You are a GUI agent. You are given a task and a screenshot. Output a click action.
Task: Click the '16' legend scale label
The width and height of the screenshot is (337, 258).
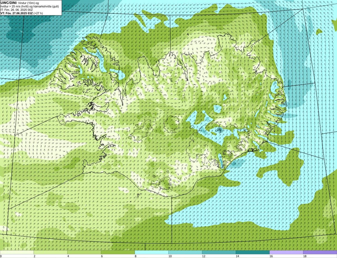click(x=271, y=256)
